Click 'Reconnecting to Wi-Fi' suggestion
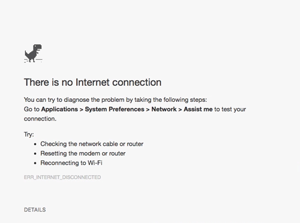The height and width of the screenshot is (223, 300). (x=71, y=163)
